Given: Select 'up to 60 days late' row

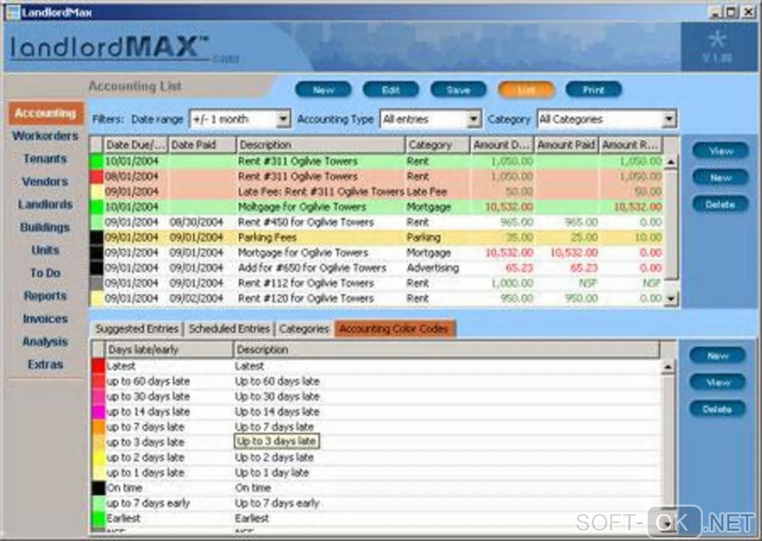Looking at the screenshot, I should point(376,381).
